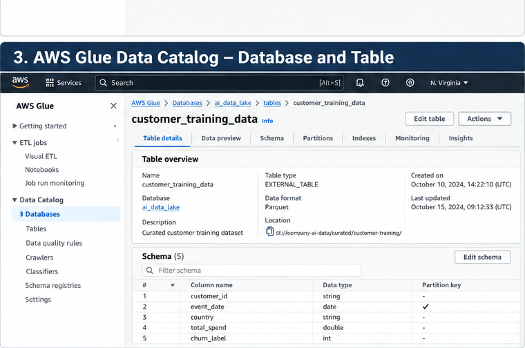Click the Edit table button
Screen dimensions: 525x348
(x=429, y=119)
